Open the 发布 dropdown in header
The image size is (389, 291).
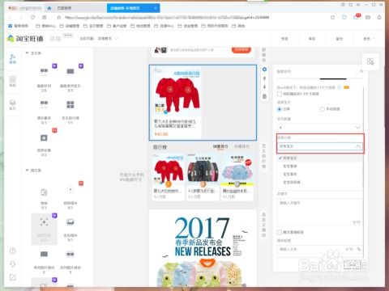[x=369, y=39]
